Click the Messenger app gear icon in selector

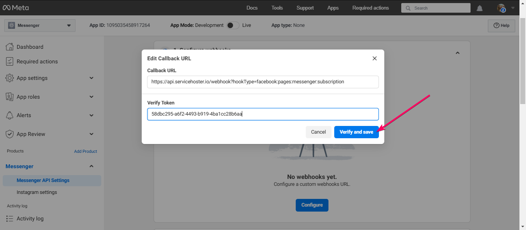[12, 25]
